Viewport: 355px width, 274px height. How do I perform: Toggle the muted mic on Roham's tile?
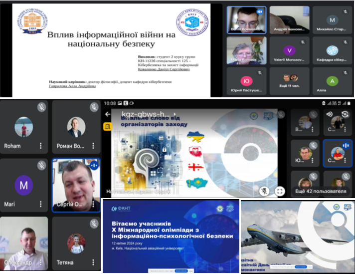coord(42,107)
